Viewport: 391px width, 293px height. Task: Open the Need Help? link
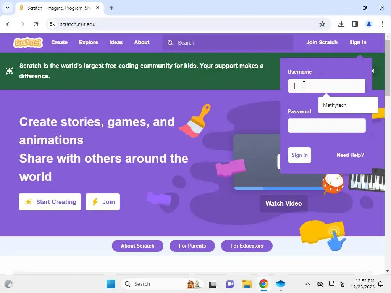[x=350, y=155]
